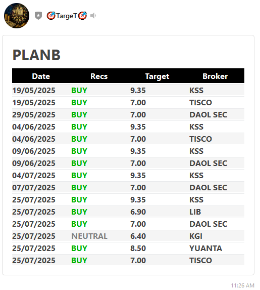Viewport: 260px width, 290px height.
Task: Click the Recs column header
Action: [99, 76]
